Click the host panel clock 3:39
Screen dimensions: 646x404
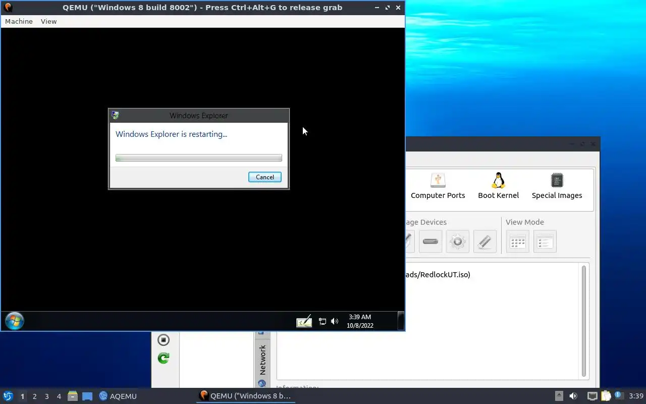point(636,396)
